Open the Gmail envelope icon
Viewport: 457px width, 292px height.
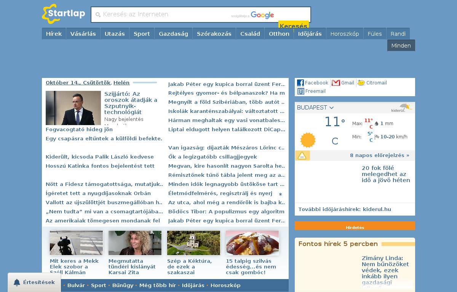[x=336, y=83]
